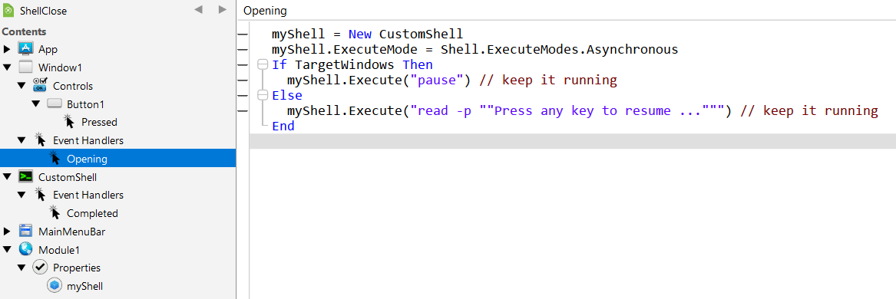This screenshot has height=299, width=896.
Task: Expand the MainMenuBar tree node
Action: [7, 232]
